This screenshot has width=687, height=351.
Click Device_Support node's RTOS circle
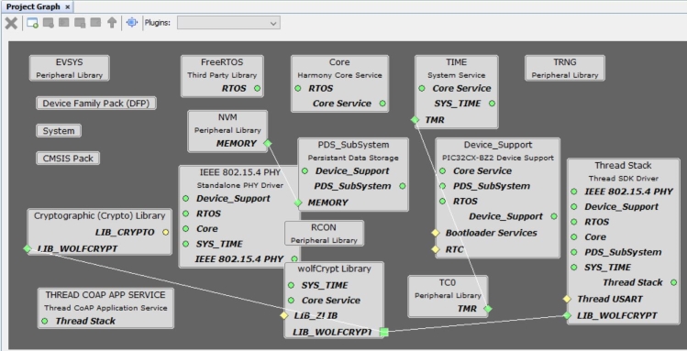point(442,202)
